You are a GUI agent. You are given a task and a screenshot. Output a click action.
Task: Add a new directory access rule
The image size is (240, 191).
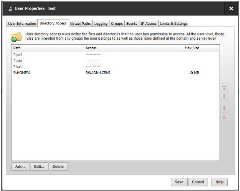coord(20,167)
